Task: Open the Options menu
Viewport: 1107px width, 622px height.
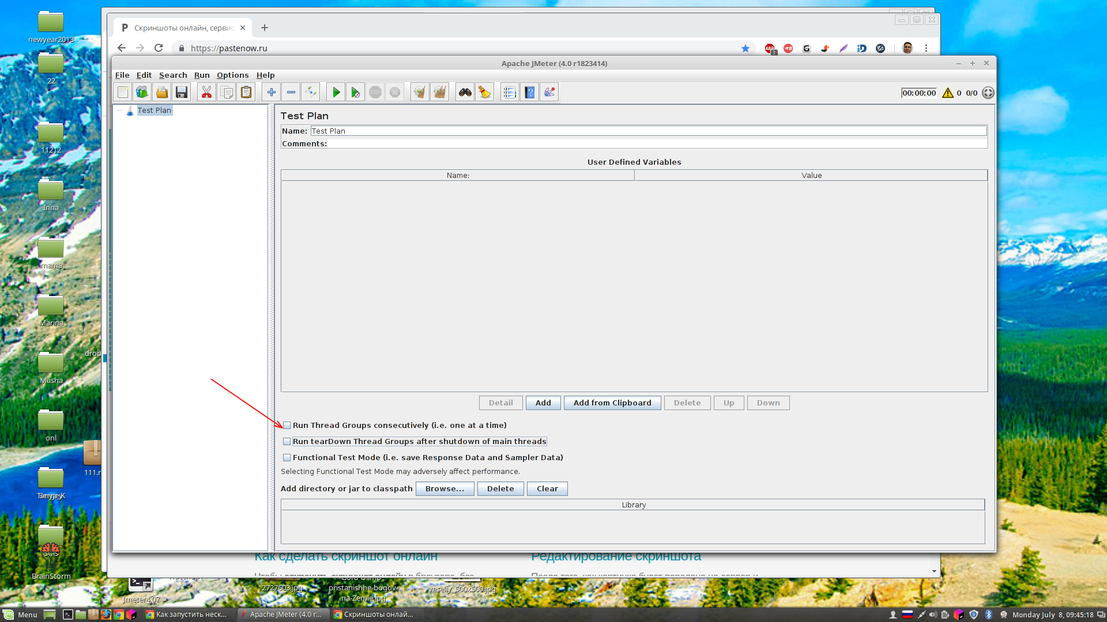Action: coord(233,75)
